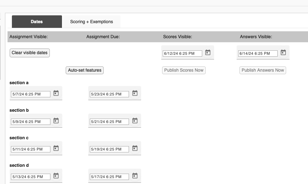Select the Dates tab
This screenshot has width=308, height=184.
point(37,22)
